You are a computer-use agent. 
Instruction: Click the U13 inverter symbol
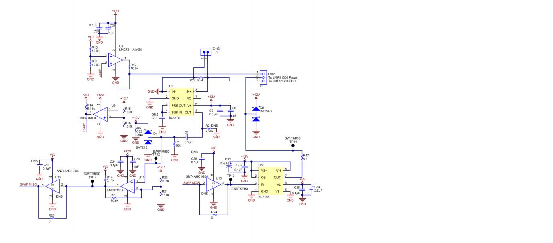pos(213,184)
